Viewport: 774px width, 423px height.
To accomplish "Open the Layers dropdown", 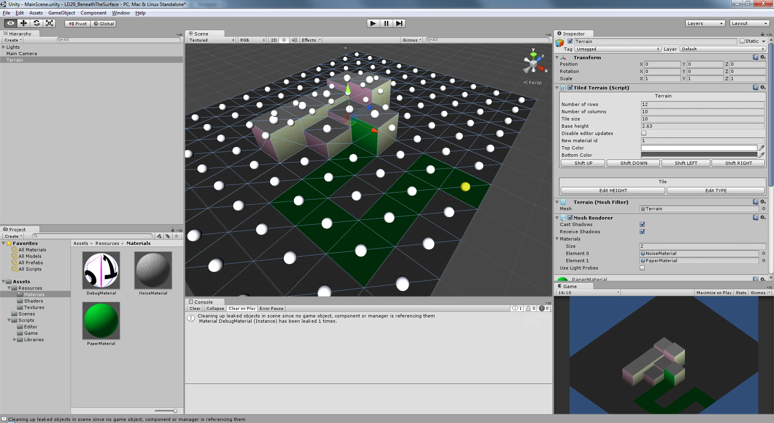I will (x=705, y=23).
